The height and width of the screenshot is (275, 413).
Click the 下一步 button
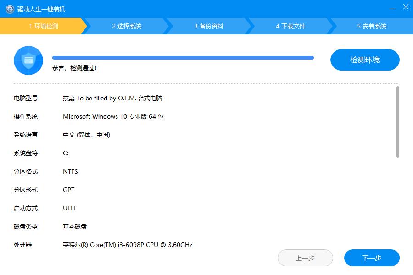[x=372, y=258]
